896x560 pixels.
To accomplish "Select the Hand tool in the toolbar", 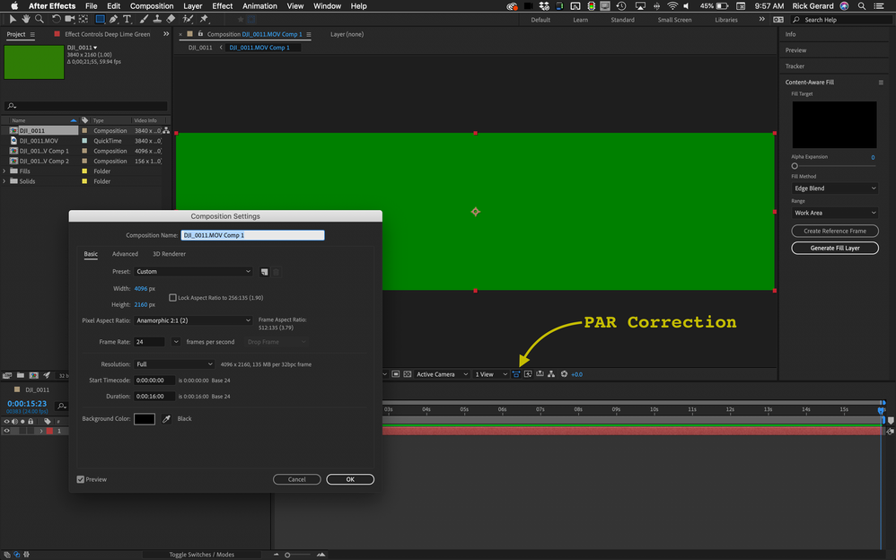I will click(x=26, y=18).
